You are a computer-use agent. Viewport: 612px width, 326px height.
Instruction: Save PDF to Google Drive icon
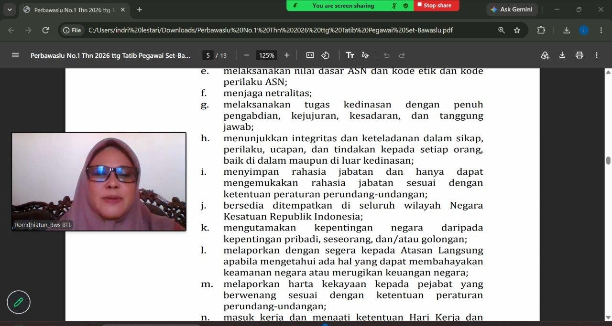tap(545, 55)
